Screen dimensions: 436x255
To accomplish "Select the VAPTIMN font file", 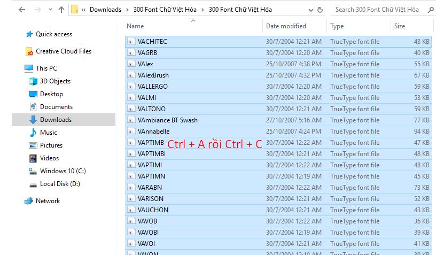I will tap(278, 176).
